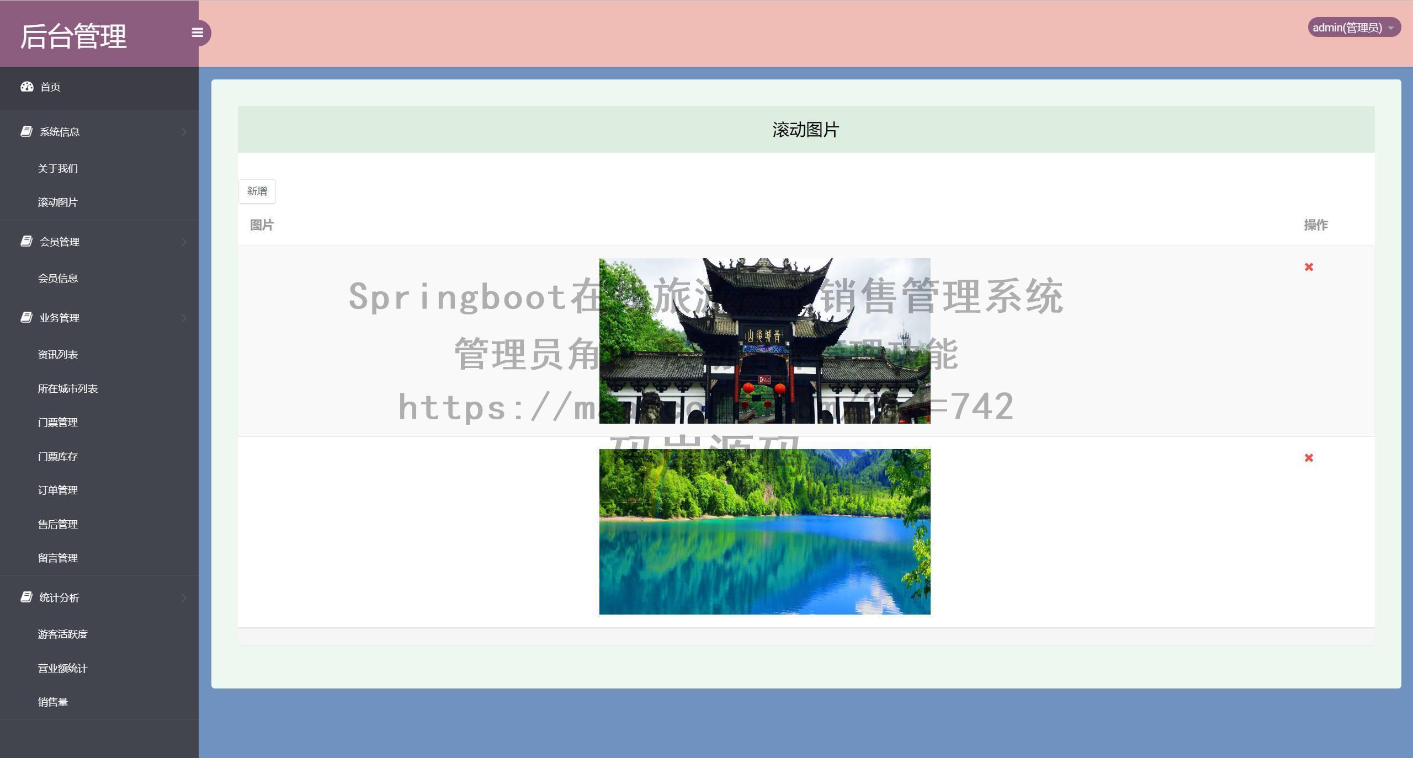Open 留言管理 page
The height and width of the screenshot is (758, 1413).
tap(57, 558)
